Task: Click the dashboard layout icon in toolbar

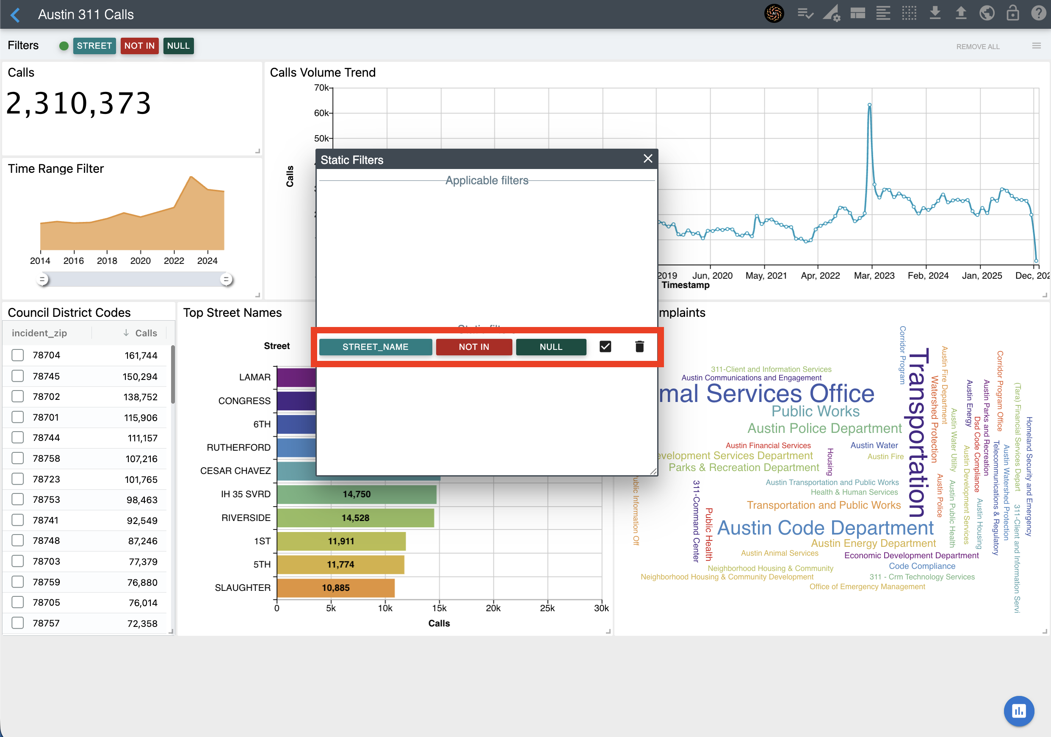Action: click(857, 14)
